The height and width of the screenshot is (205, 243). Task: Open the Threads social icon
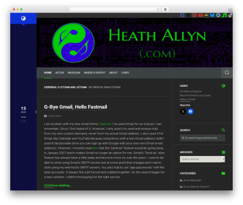188,15
